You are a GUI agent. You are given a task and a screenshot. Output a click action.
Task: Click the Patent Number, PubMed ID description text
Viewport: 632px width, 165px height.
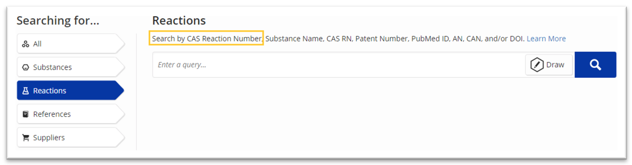pos(401,39)
